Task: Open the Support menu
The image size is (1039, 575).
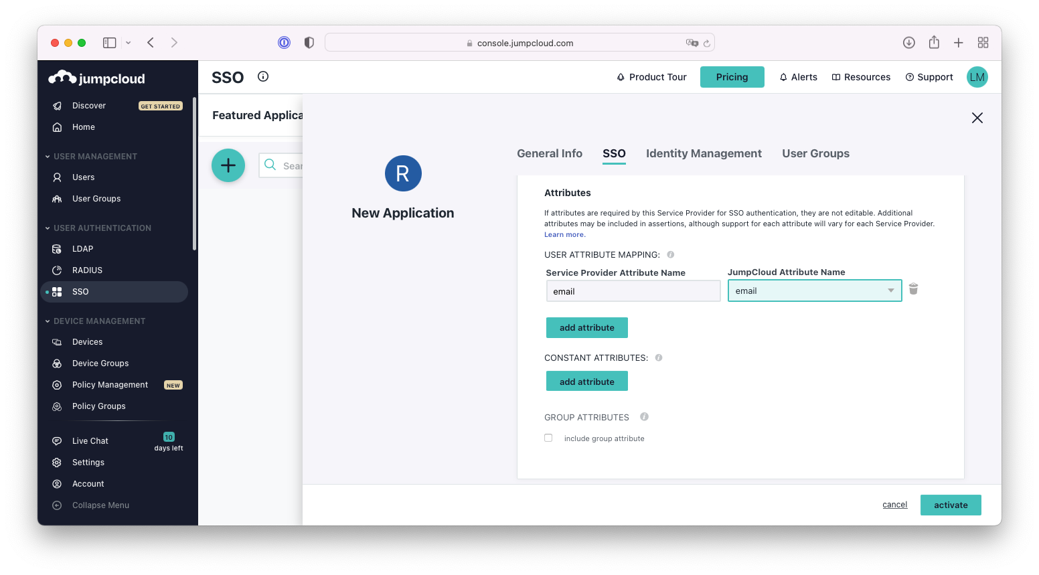Action: tap(929, 77)
